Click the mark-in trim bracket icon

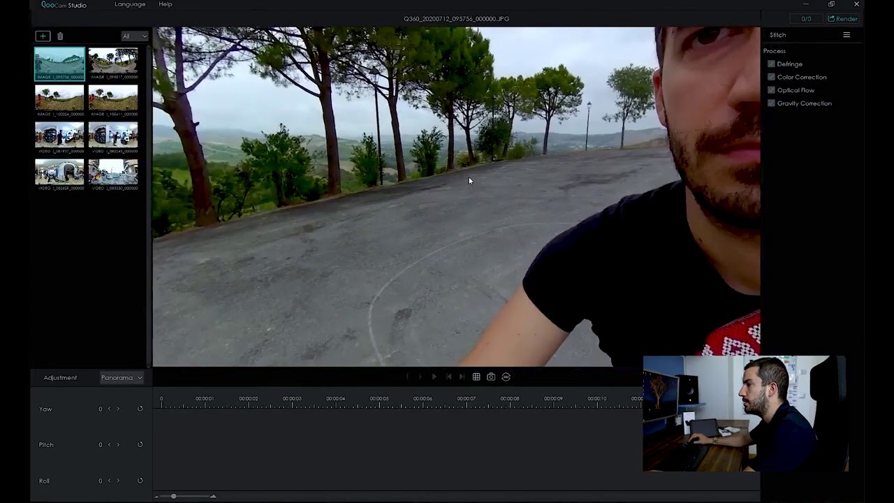click(x=407, y=377)
